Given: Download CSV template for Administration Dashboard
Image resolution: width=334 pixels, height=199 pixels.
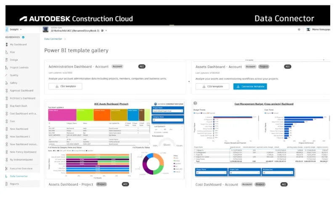Looking at the screenshot, I should click(65, 86).
